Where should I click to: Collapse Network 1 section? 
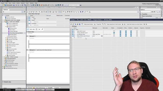[x=27, y=36]
